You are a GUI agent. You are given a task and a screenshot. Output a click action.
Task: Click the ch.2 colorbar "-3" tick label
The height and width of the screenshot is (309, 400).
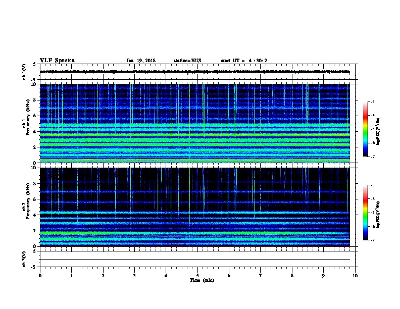(373, 185)
